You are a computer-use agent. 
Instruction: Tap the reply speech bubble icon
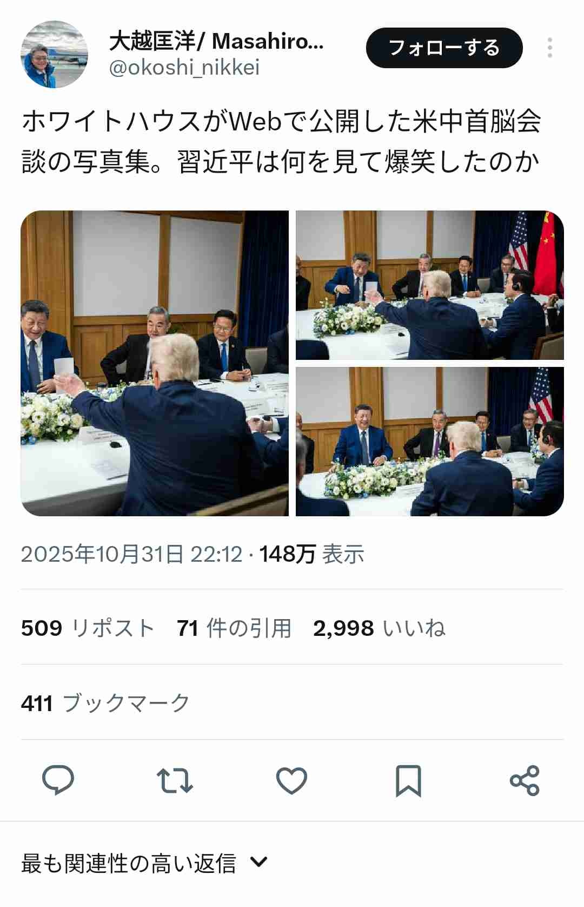tap(58, 780)
